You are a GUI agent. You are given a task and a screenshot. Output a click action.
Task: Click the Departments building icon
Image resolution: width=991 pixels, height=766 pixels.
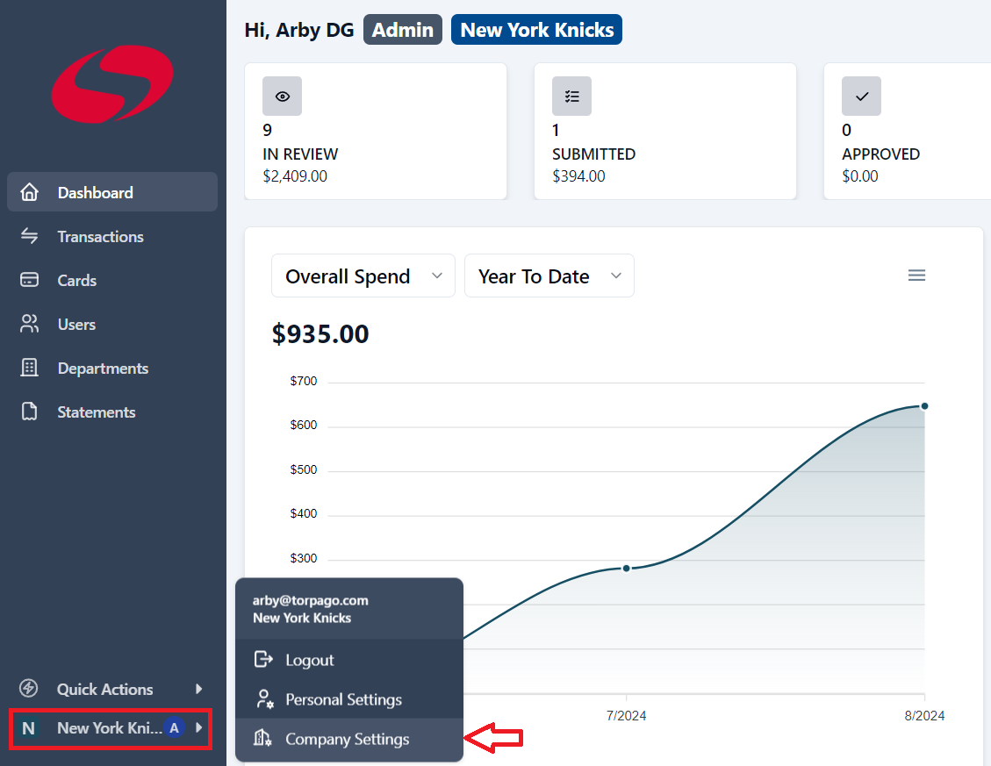pos(29,367)
